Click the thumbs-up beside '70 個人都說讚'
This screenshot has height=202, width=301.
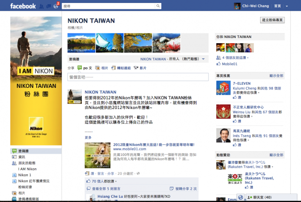pyautogui.click(x=88, y=181)
